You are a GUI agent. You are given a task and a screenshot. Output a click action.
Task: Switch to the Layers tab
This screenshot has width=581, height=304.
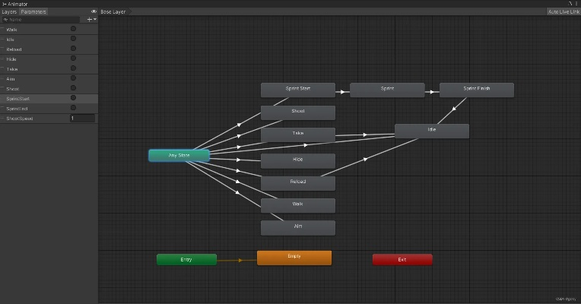click(9, 12)
